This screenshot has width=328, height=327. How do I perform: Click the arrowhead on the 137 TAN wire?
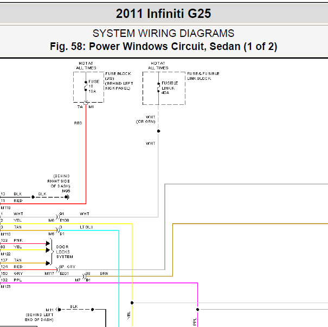click(48, 263)
